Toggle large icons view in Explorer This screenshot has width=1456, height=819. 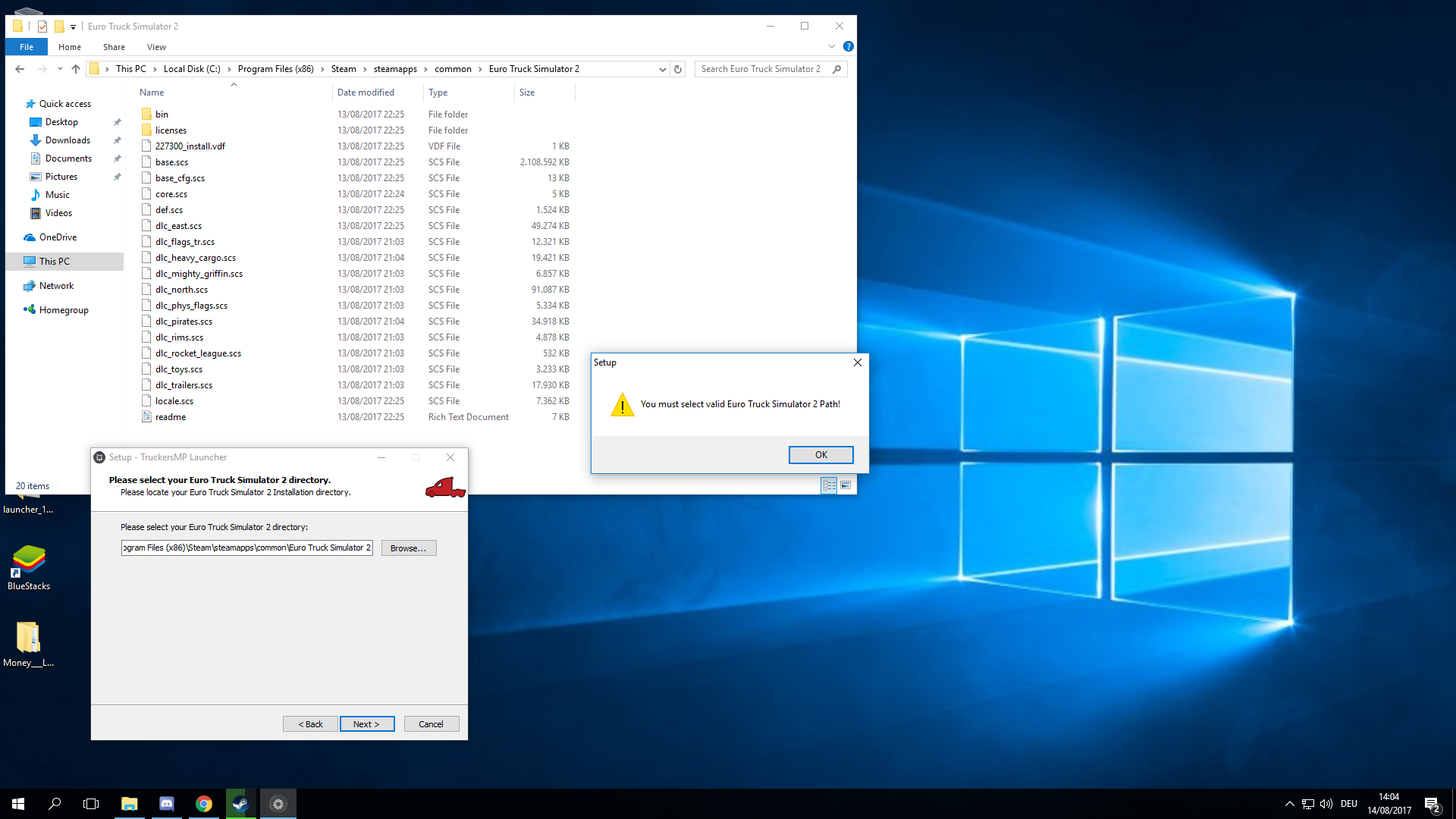pos(846,485)
